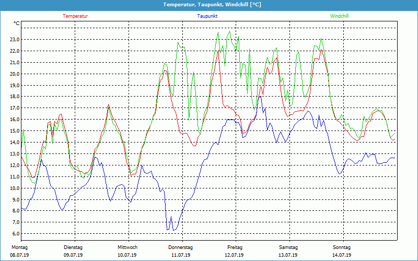Click the '19,0' y-axis value

(x=15, y=86)
